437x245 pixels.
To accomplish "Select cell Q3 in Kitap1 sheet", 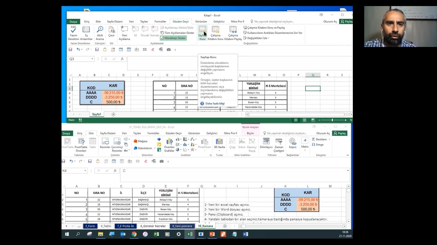I will tap(313, 88).
